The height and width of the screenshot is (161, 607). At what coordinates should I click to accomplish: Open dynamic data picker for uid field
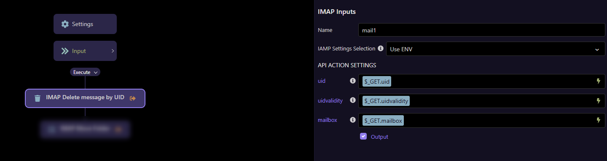point(598,81)
